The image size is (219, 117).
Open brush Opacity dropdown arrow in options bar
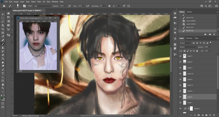(65, 6)
